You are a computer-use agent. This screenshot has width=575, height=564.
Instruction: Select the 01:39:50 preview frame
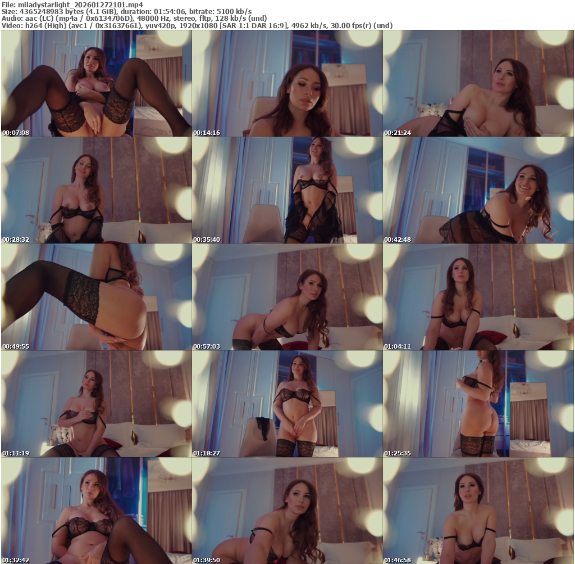pos(287,511)
